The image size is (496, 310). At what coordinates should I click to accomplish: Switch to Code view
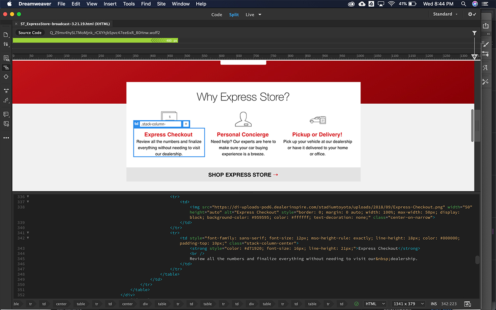(217, 14)
